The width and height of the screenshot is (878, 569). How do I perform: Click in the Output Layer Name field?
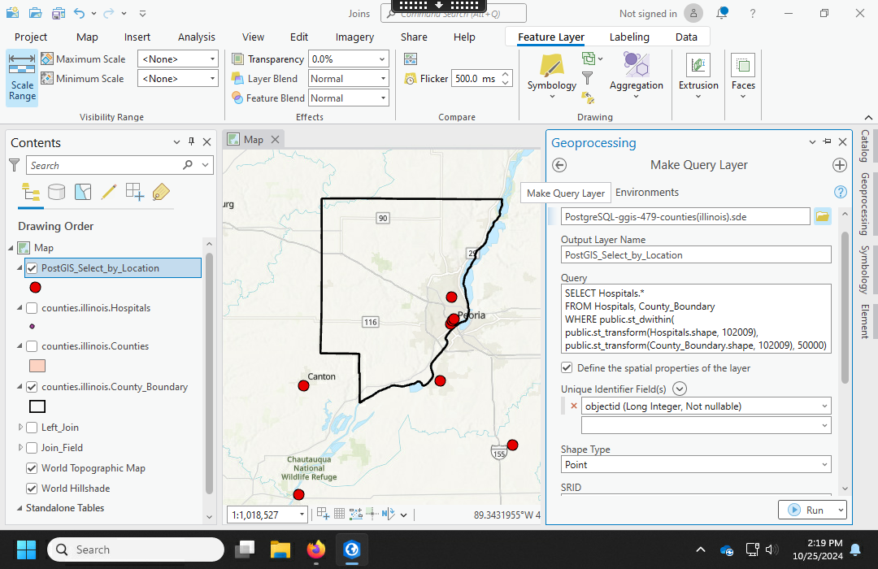(x=696, y=254)
